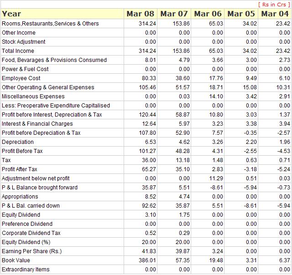Select the Extraordinary Items row label

(26, 270)
